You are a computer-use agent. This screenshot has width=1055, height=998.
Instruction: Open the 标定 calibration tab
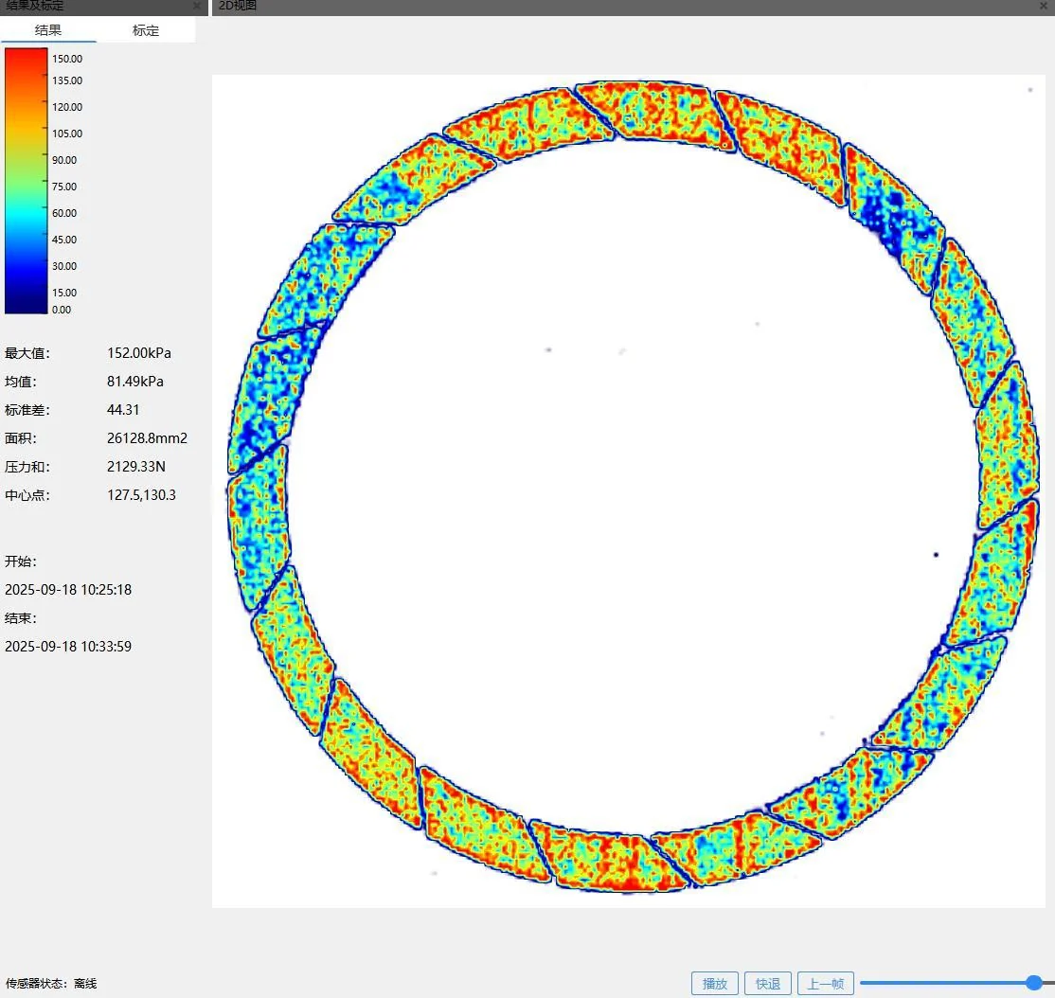(146, 30)
